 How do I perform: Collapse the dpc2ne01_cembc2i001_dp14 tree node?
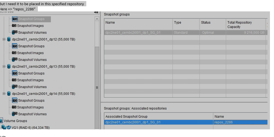4,94
